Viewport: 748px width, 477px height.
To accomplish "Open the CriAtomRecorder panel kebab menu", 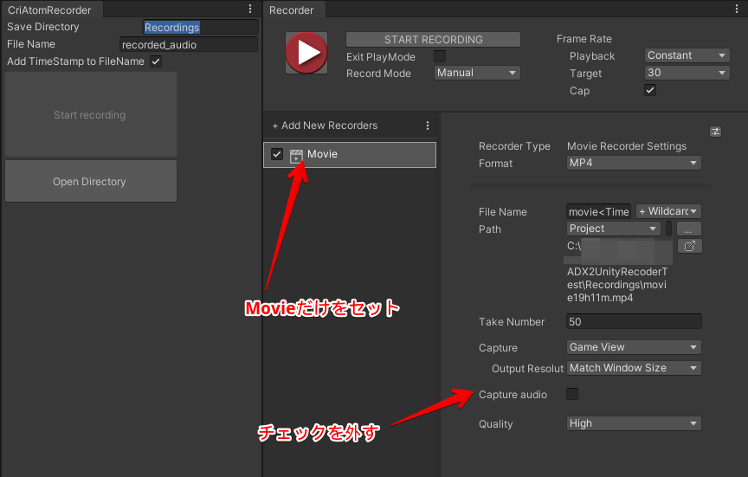I will (250, 9).
